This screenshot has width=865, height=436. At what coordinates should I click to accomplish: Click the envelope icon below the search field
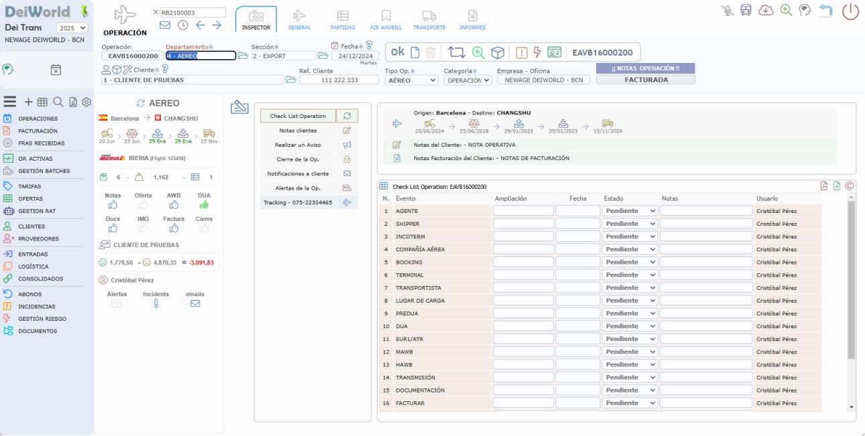pos(165,25)
